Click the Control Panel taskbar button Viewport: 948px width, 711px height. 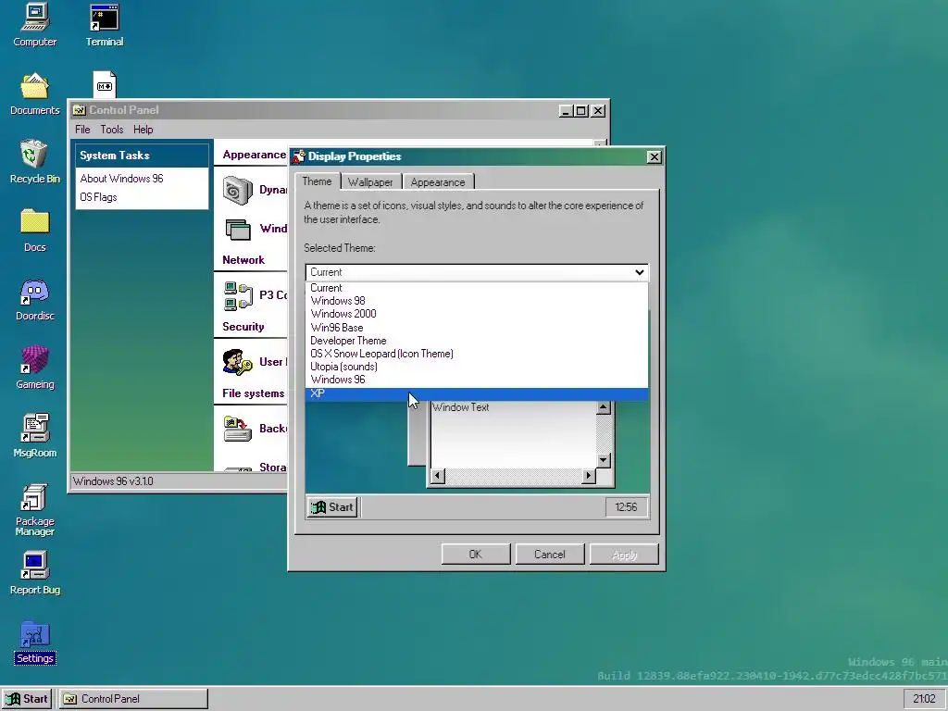[133, 699]
